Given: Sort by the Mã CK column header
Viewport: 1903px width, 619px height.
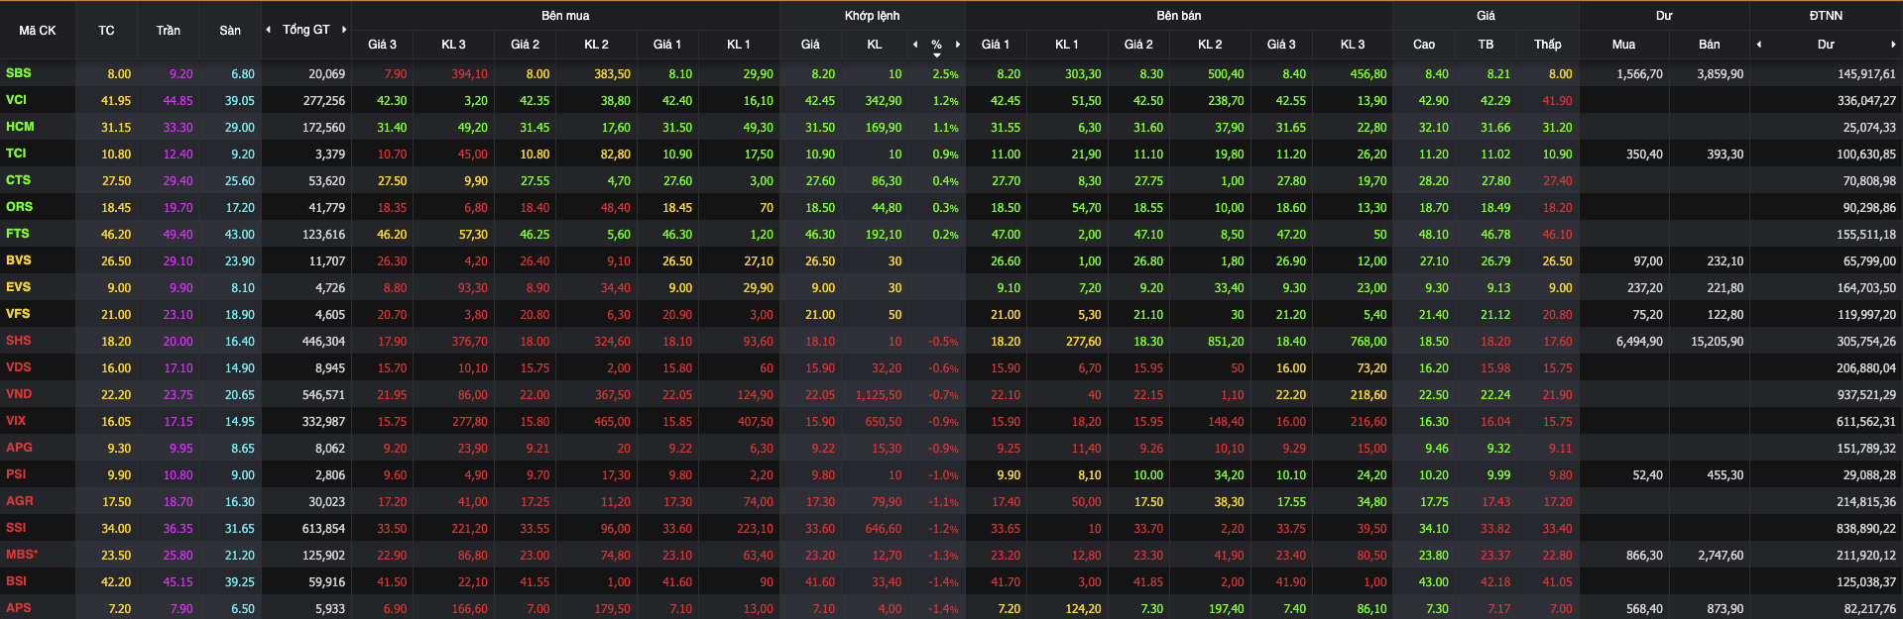Looking at the screenshot, I should click(x=38, y=31).
